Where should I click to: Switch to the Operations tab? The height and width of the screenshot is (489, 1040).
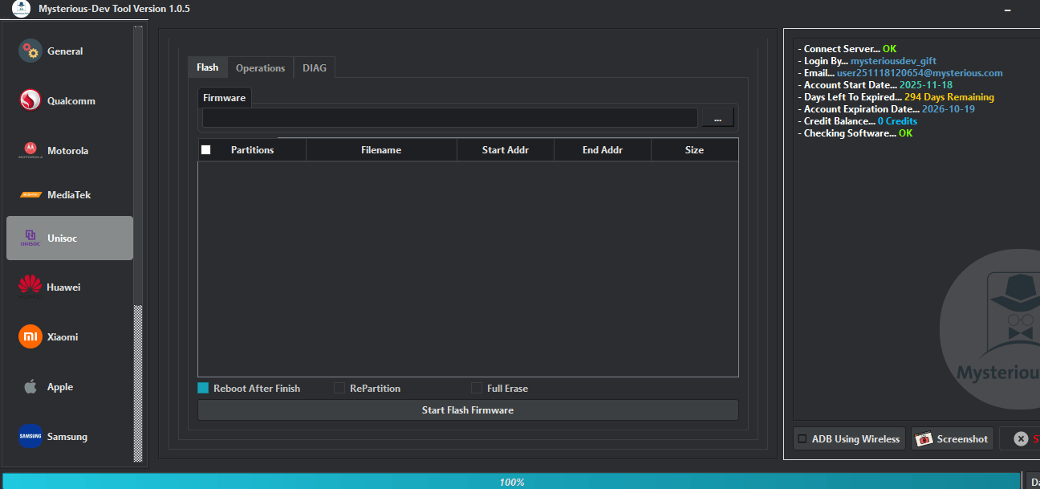[x=260, y=67]
